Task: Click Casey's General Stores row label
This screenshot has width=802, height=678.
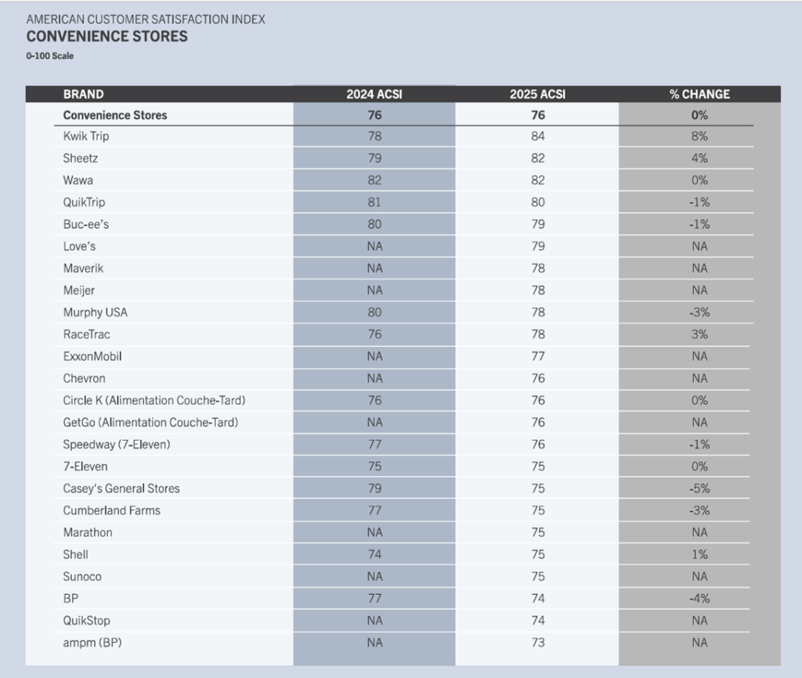Action: tap(121, 489)
